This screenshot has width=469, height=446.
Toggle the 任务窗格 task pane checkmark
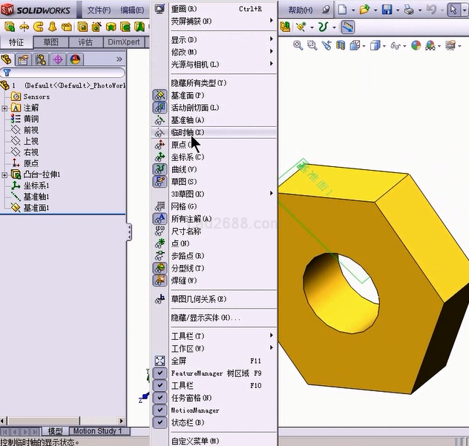pyautogui.click(x=160, y=398)
